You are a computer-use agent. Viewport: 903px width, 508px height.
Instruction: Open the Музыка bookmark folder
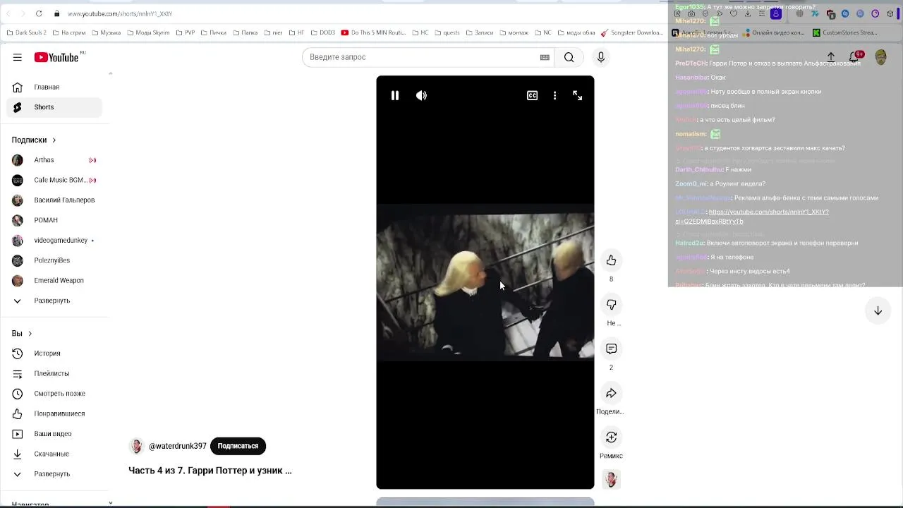click(106, 32)
